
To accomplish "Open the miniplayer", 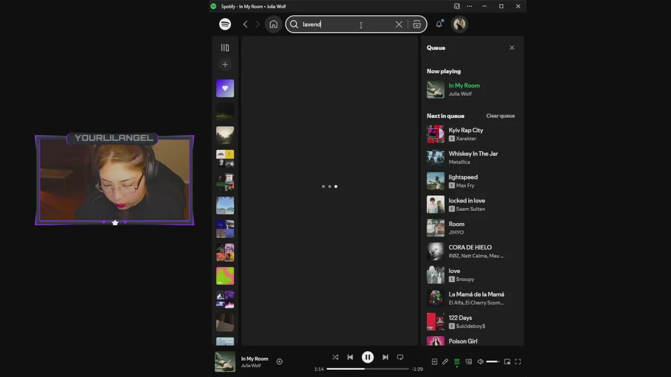I will (507, 361).
